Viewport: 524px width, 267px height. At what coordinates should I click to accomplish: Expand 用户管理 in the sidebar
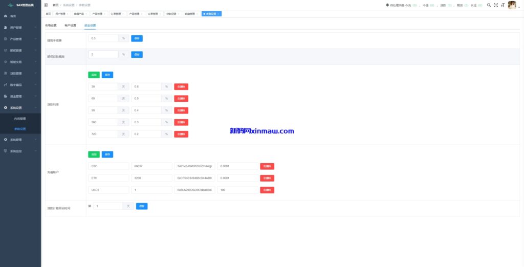pyautogui.click(x=19, y=28)
